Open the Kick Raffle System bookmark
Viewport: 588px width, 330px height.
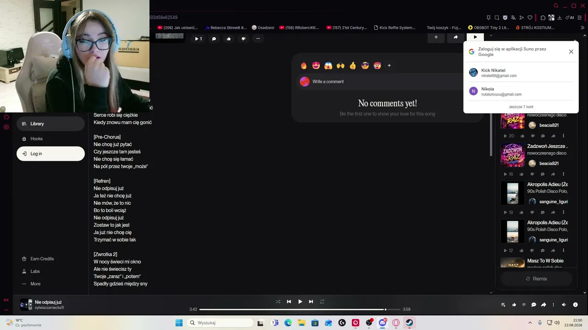point(395,27)
